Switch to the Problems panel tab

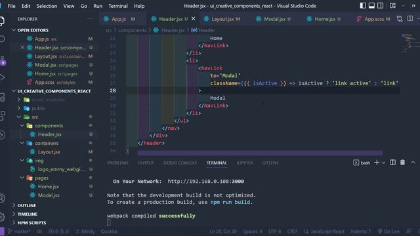[117, 163]
